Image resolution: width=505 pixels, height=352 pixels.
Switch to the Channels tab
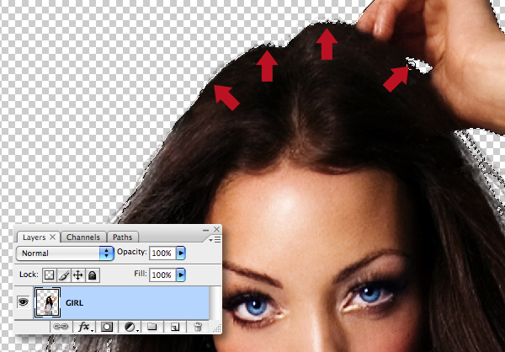click(83, 237)
